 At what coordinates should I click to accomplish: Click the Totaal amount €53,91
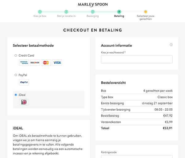[167, 128]
